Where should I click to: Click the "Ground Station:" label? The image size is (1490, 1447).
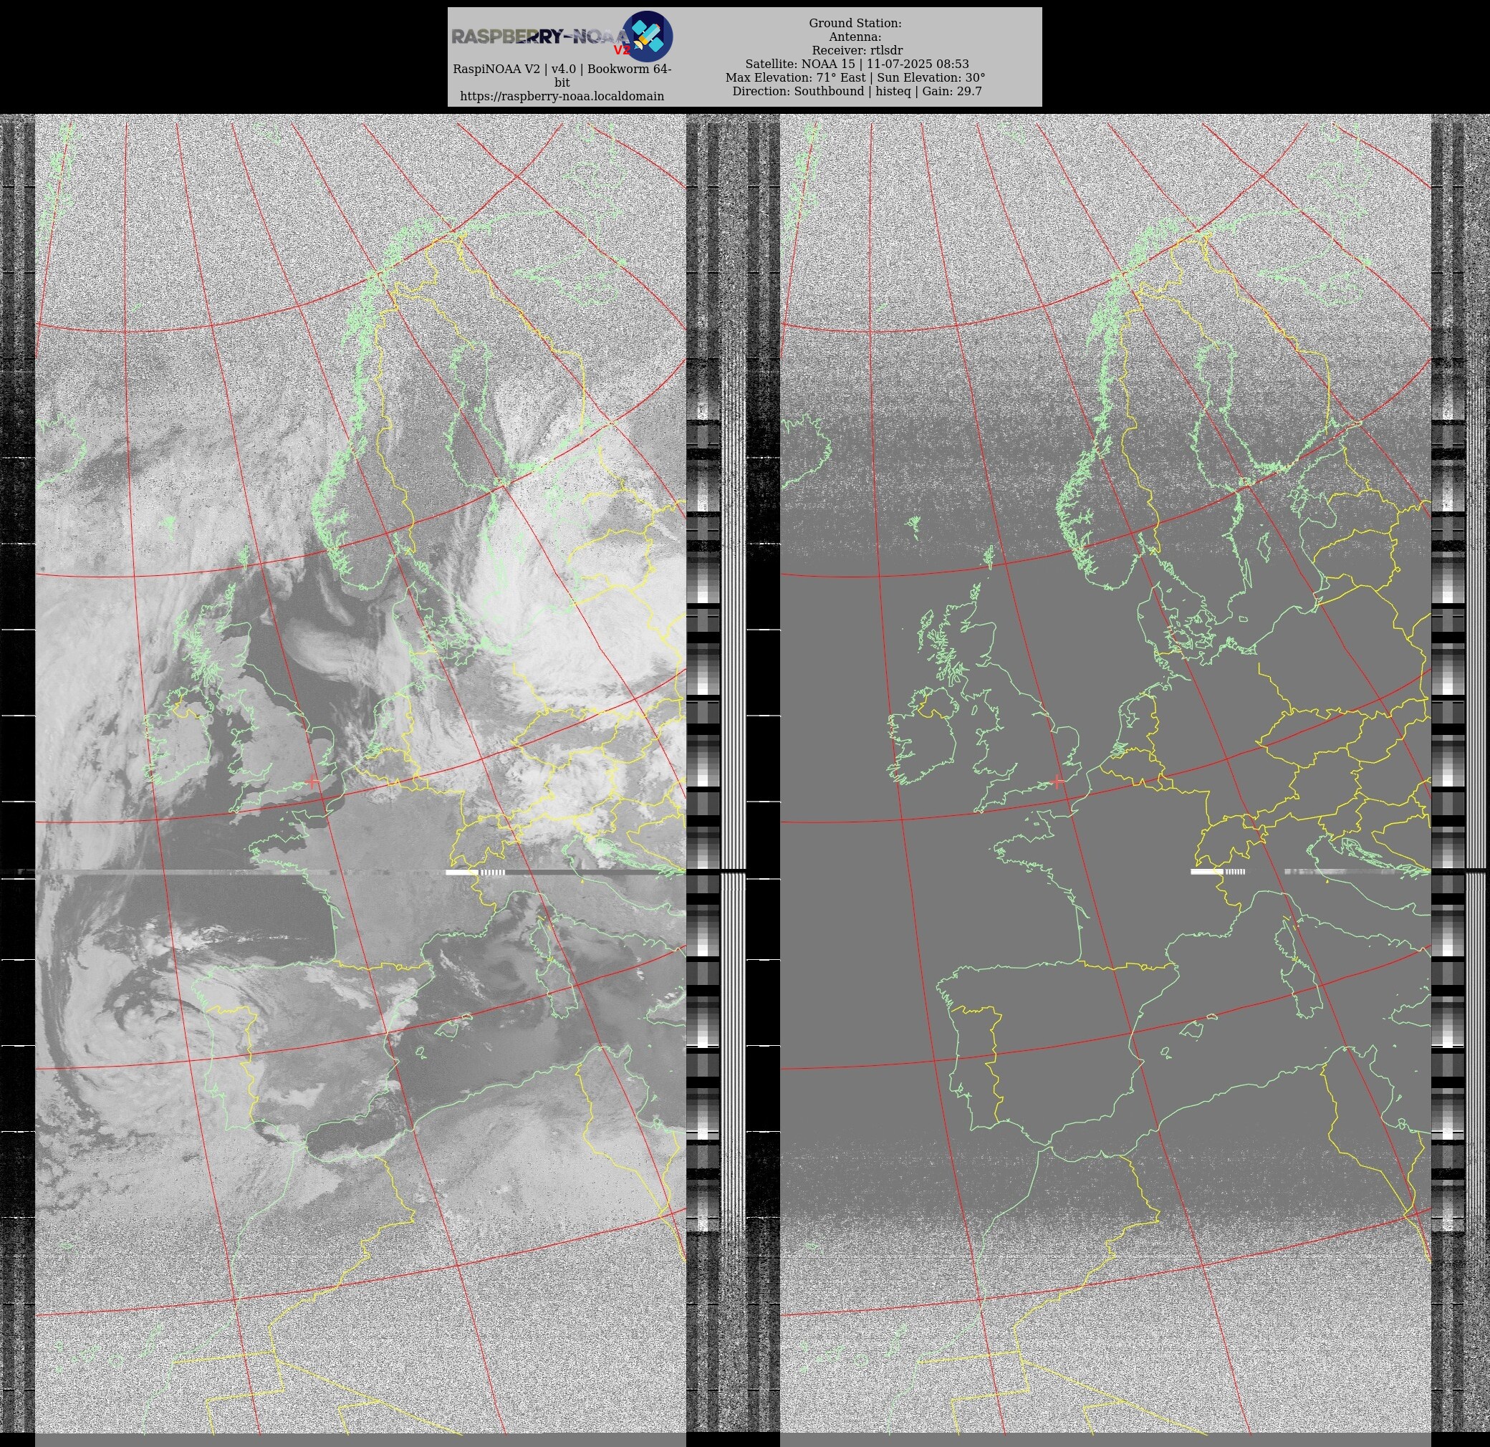855,24
